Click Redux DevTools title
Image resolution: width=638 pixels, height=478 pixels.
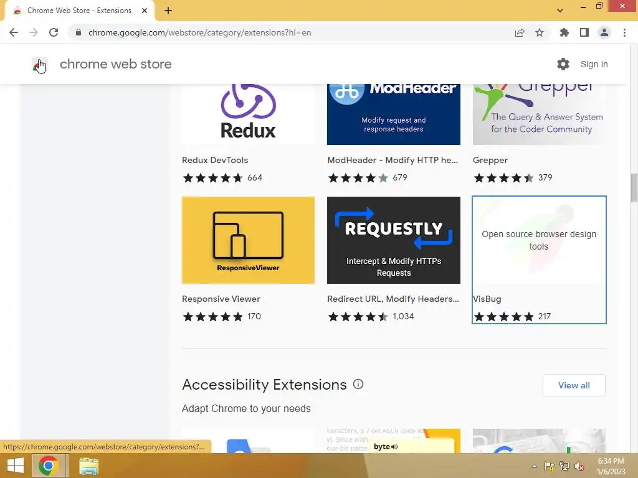pos(215,160)
